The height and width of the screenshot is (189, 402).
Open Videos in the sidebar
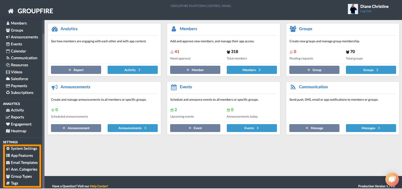(14, 72)
